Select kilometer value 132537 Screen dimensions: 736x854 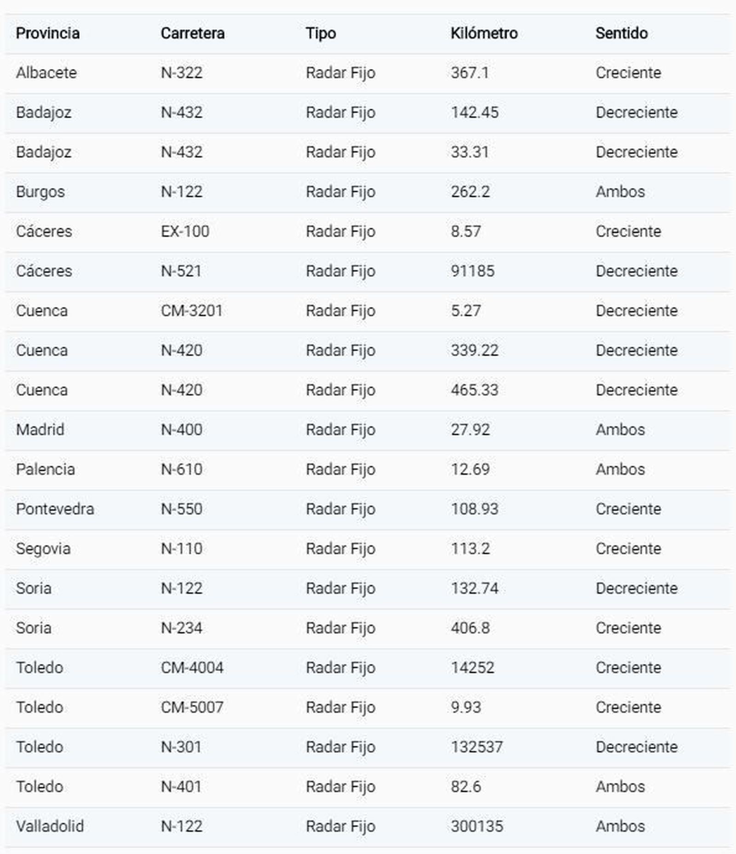pyautogui.click(x=477, y=746)
